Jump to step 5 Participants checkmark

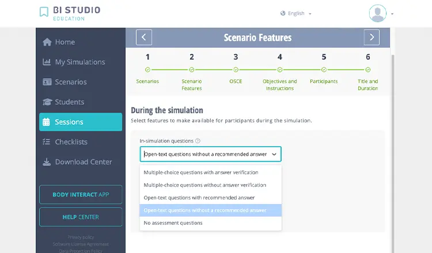[324, 70]
